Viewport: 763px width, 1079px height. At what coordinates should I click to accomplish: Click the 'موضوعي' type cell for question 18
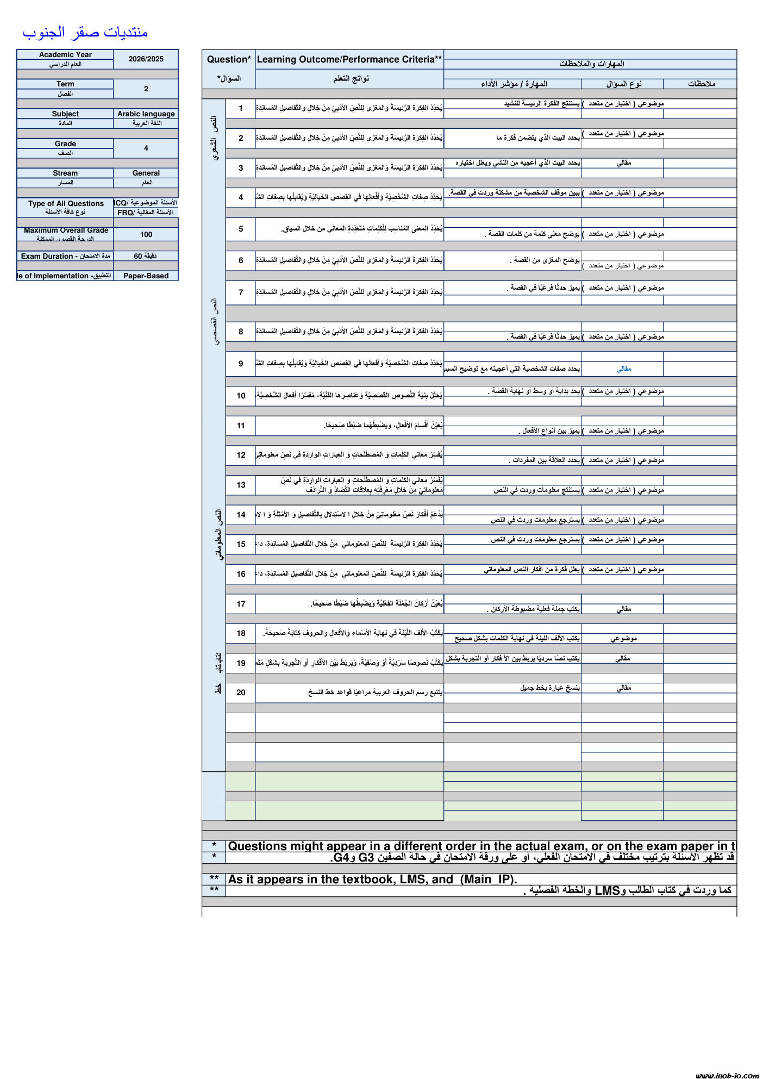coord(623,639)
